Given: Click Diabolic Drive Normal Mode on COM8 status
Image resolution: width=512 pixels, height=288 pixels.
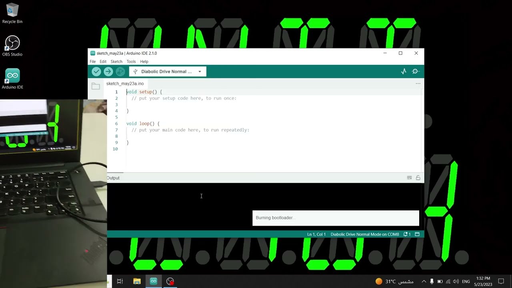Looking at the screenshot, I should 365,234.
